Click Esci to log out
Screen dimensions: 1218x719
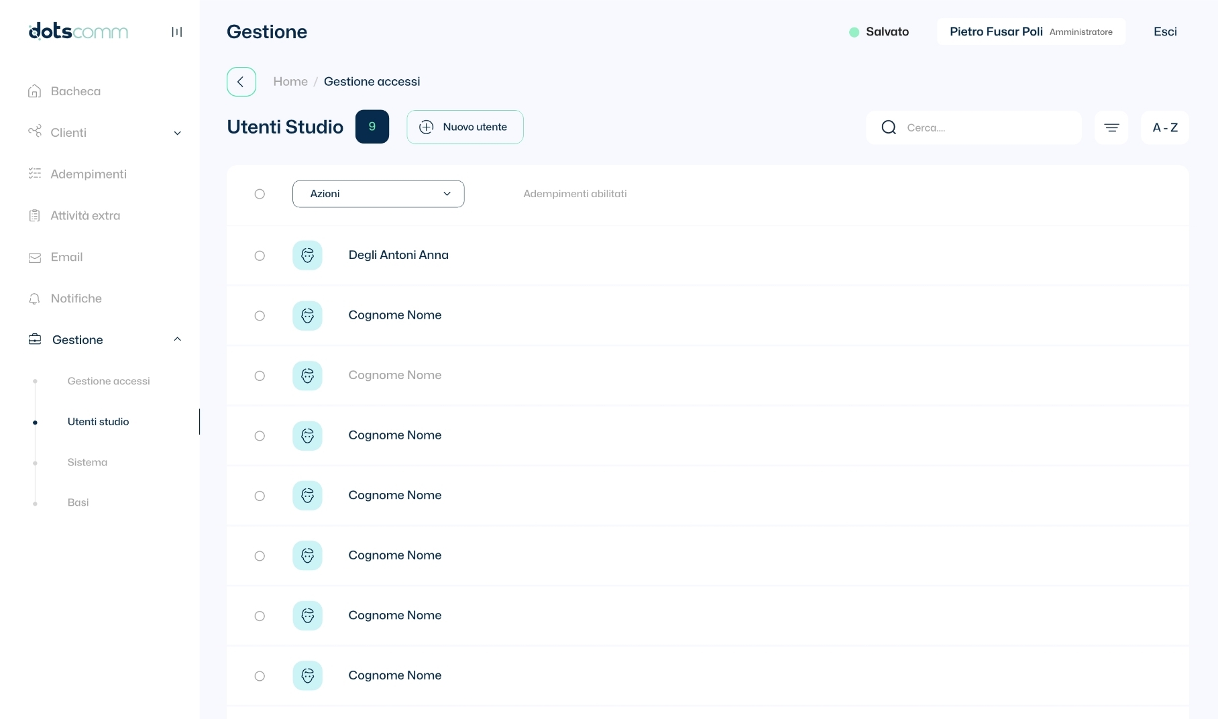(x=1165, y=32)
